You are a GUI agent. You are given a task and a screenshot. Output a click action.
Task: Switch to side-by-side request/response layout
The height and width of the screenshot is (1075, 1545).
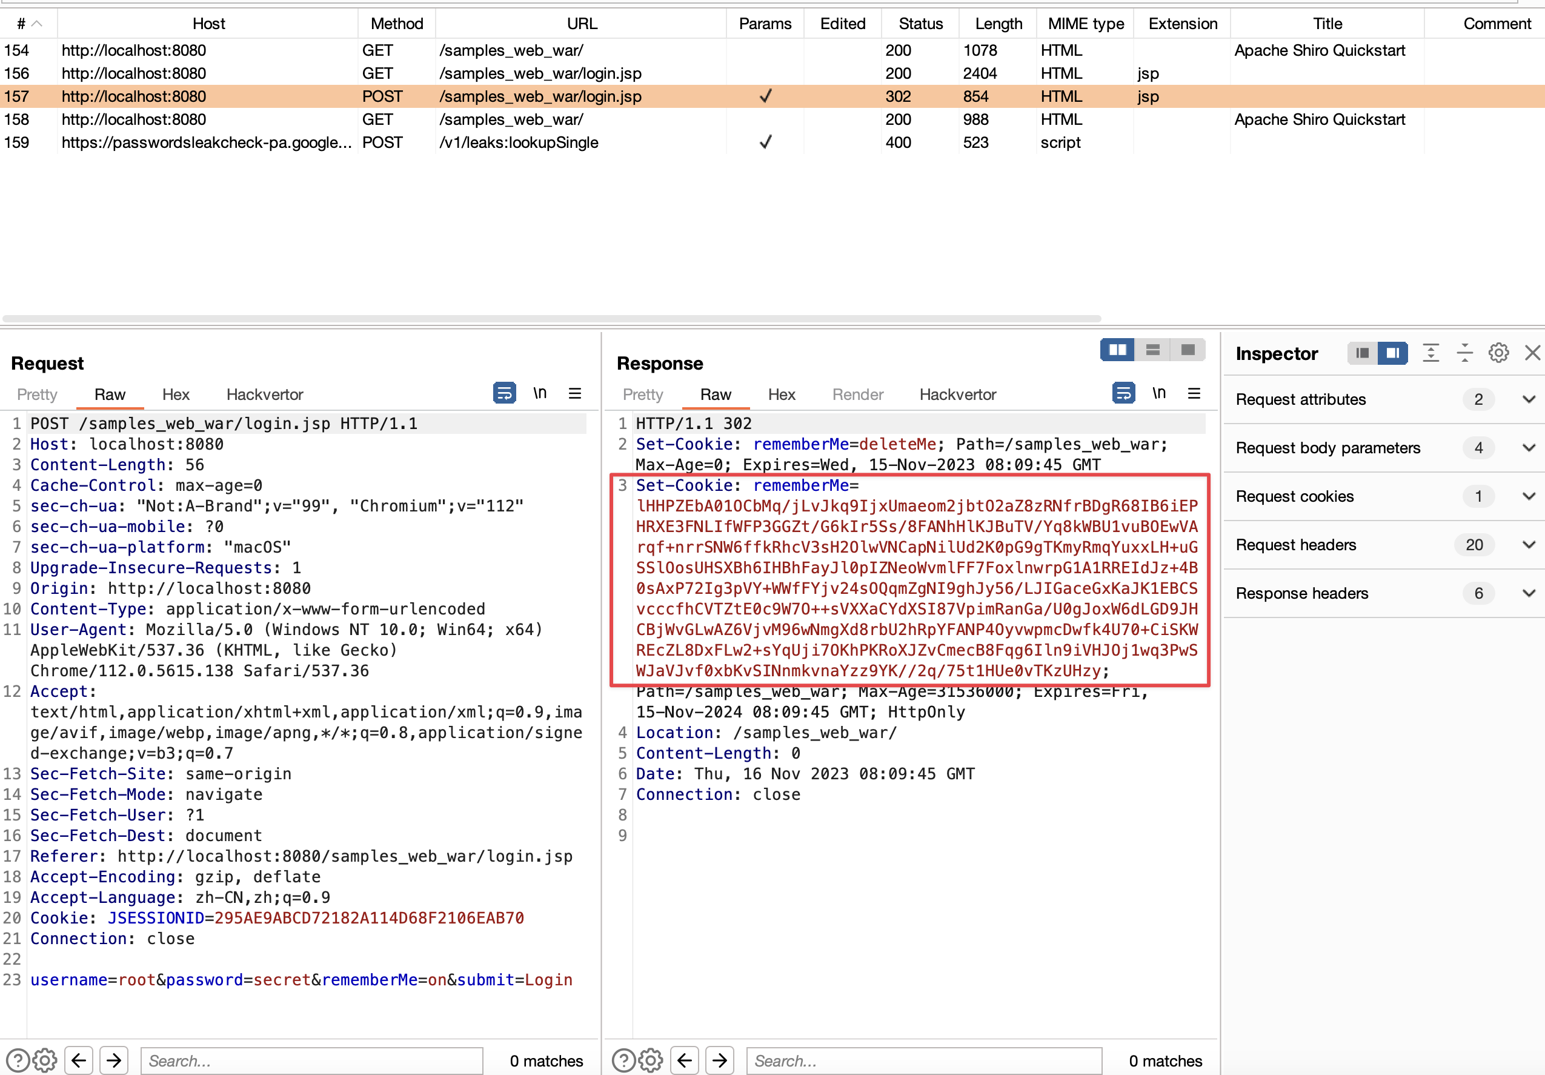(x=1118, y=350)
